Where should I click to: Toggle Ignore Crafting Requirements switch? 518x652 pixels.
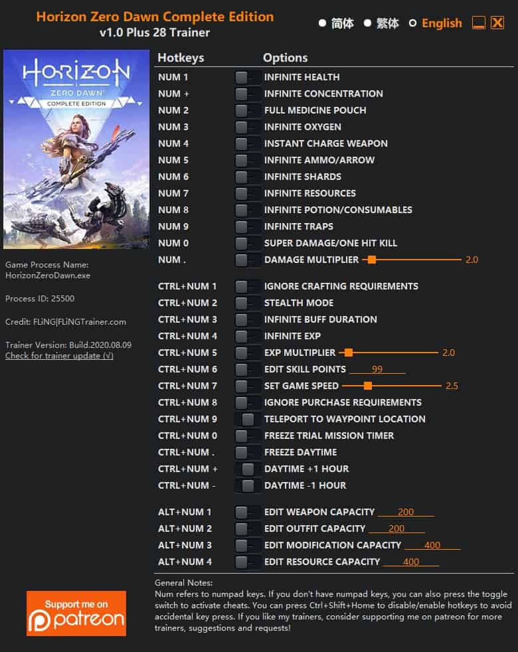pos(247,287)
